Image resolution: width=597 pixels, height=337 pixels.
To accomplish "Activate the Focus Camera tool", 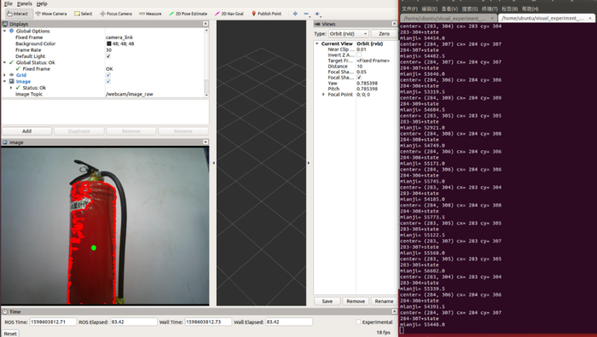I will pos(116,14).
